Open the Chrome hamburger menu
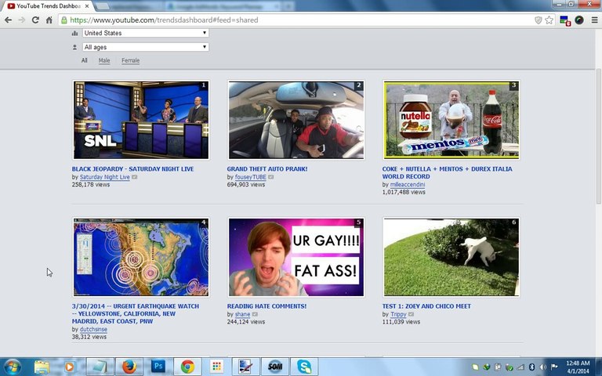602x376 pixels. [594, 20]
